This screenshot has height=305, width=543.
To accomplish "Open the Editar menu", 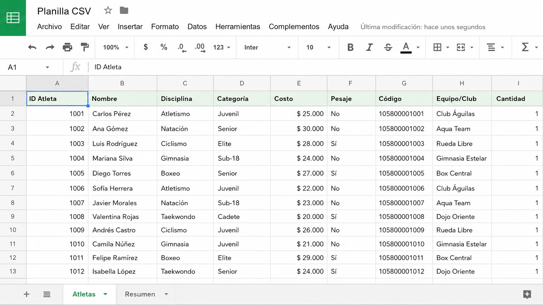I will tap(80, 27).
